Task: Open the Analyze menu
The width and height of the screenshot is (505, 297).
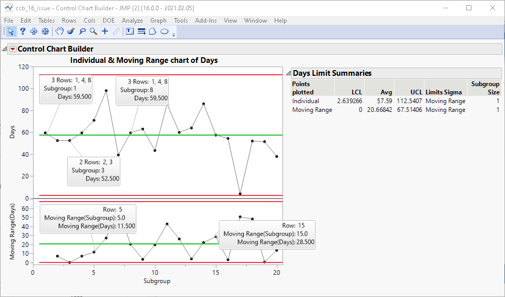Action: 132,21
